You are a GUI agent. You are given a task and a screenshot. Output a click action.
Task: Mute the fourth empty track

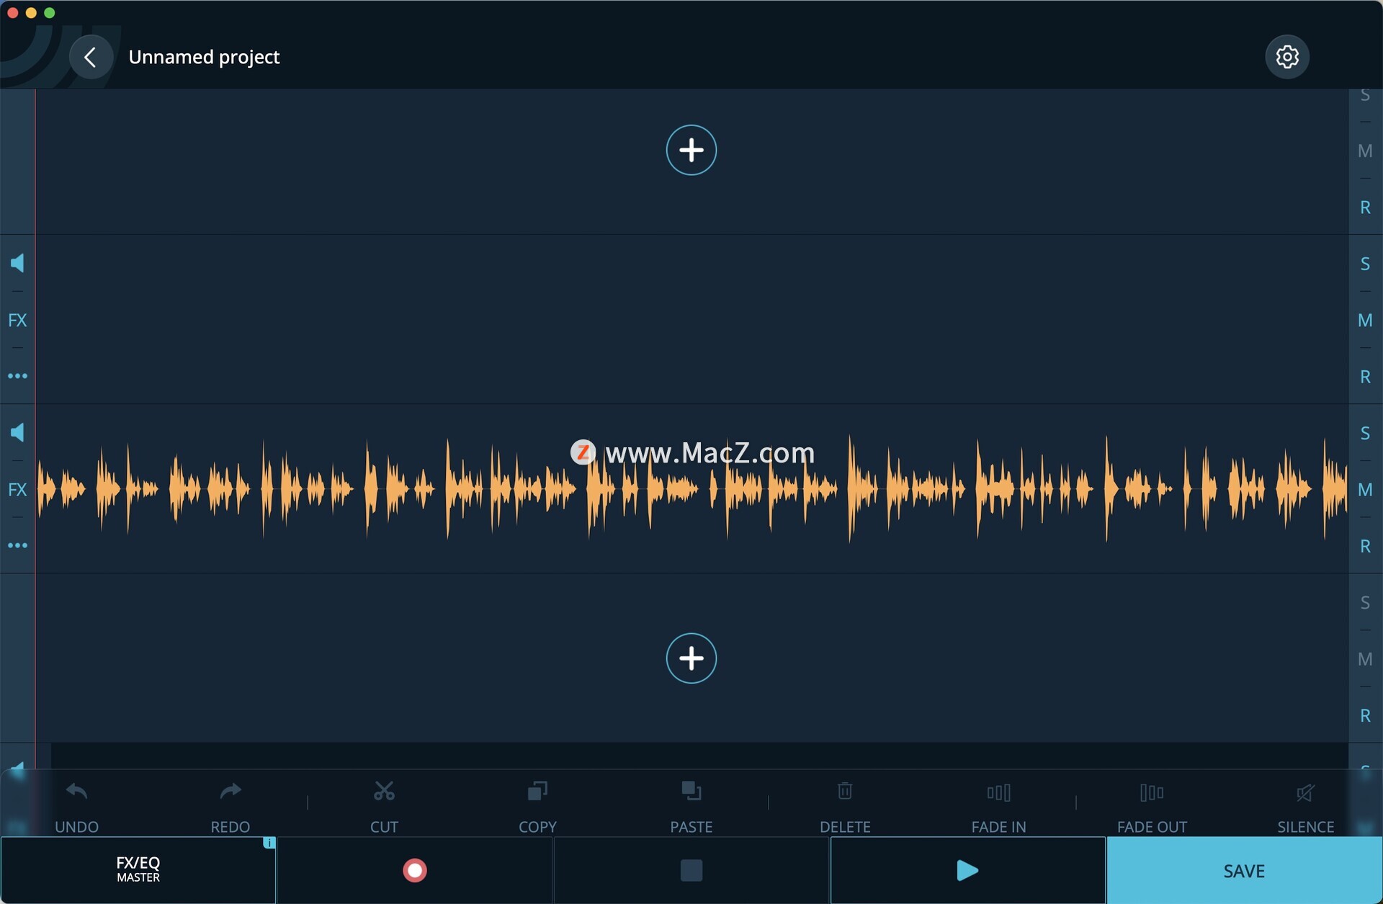click(1365, 658)
